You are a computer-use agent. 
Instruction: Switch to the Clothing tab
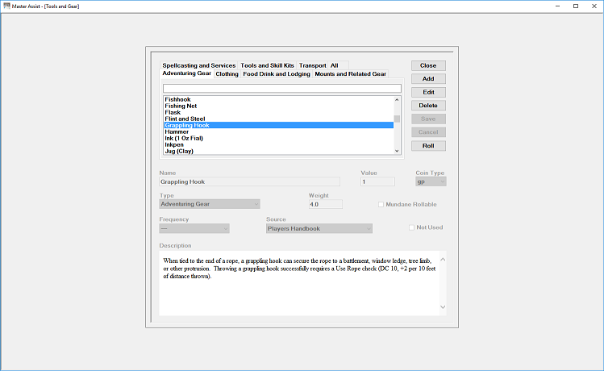[x=227, y=74]
